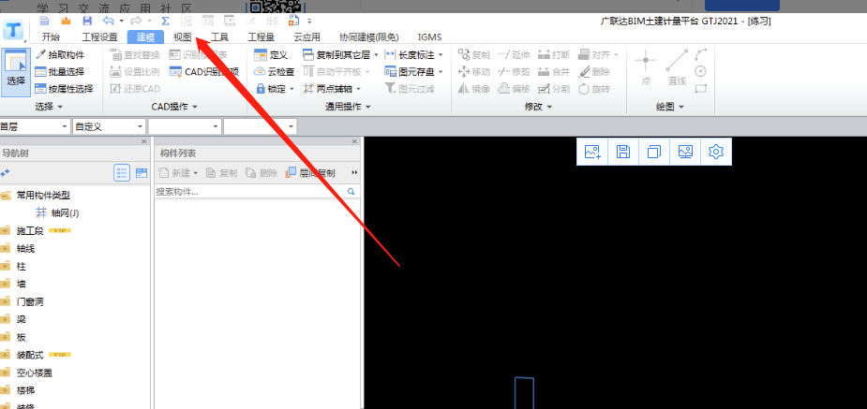This screenshot has width=867, height=409.
Task: Click 拾取构件 pick component tool
Action: [59, 54]
